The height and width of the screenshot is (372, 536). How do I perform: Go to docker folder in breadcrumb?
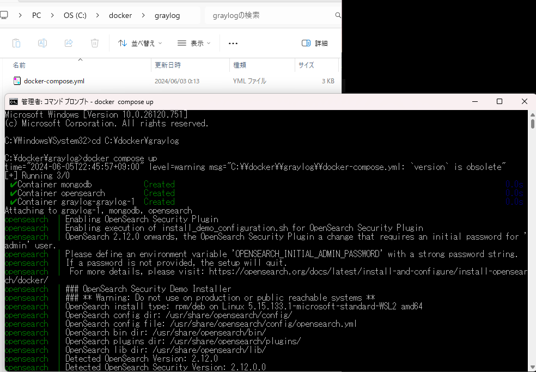(120, 15)
